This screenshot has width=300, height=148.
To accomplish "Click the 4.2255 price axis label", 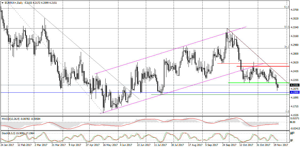I will click(x=294, y=80).
